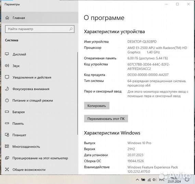Click the power icon beside Питание
Image resolution: width=195 pixels, height=184 pixels.
7,100
